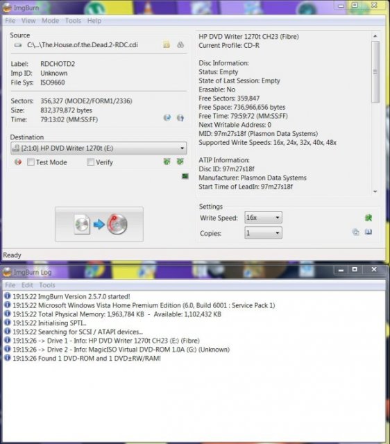This screenshot has width=390, height=444.
Task: Click the disc info scrollbar thumb
Action: [x=375, y=72]
